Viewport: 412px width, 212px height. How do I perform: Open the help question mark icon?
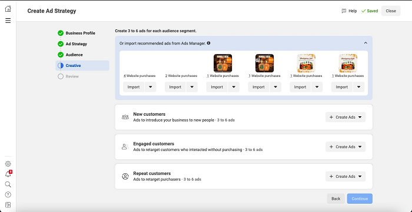(8, 195)
